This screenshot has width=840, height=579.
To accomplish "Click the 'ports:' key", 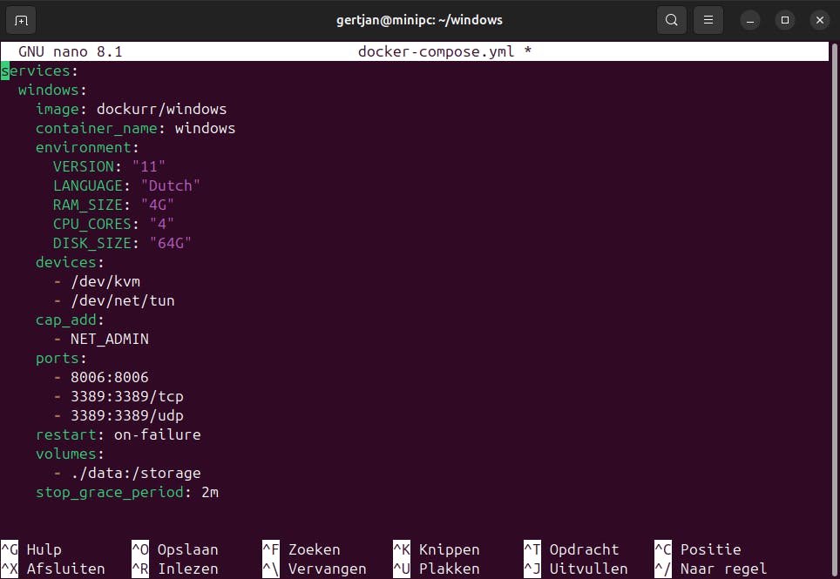I will [61, 359].
